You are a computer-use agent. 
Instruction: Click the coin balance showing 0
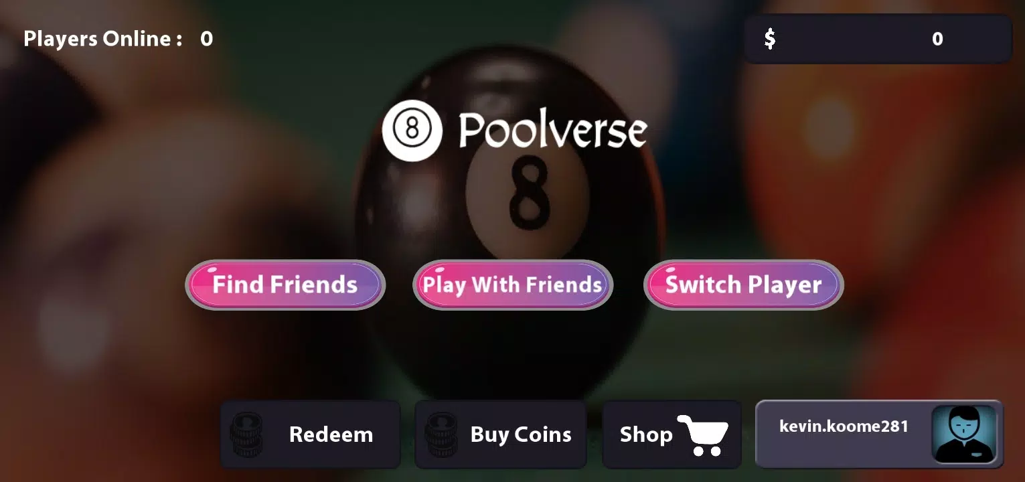coord(937,39)
